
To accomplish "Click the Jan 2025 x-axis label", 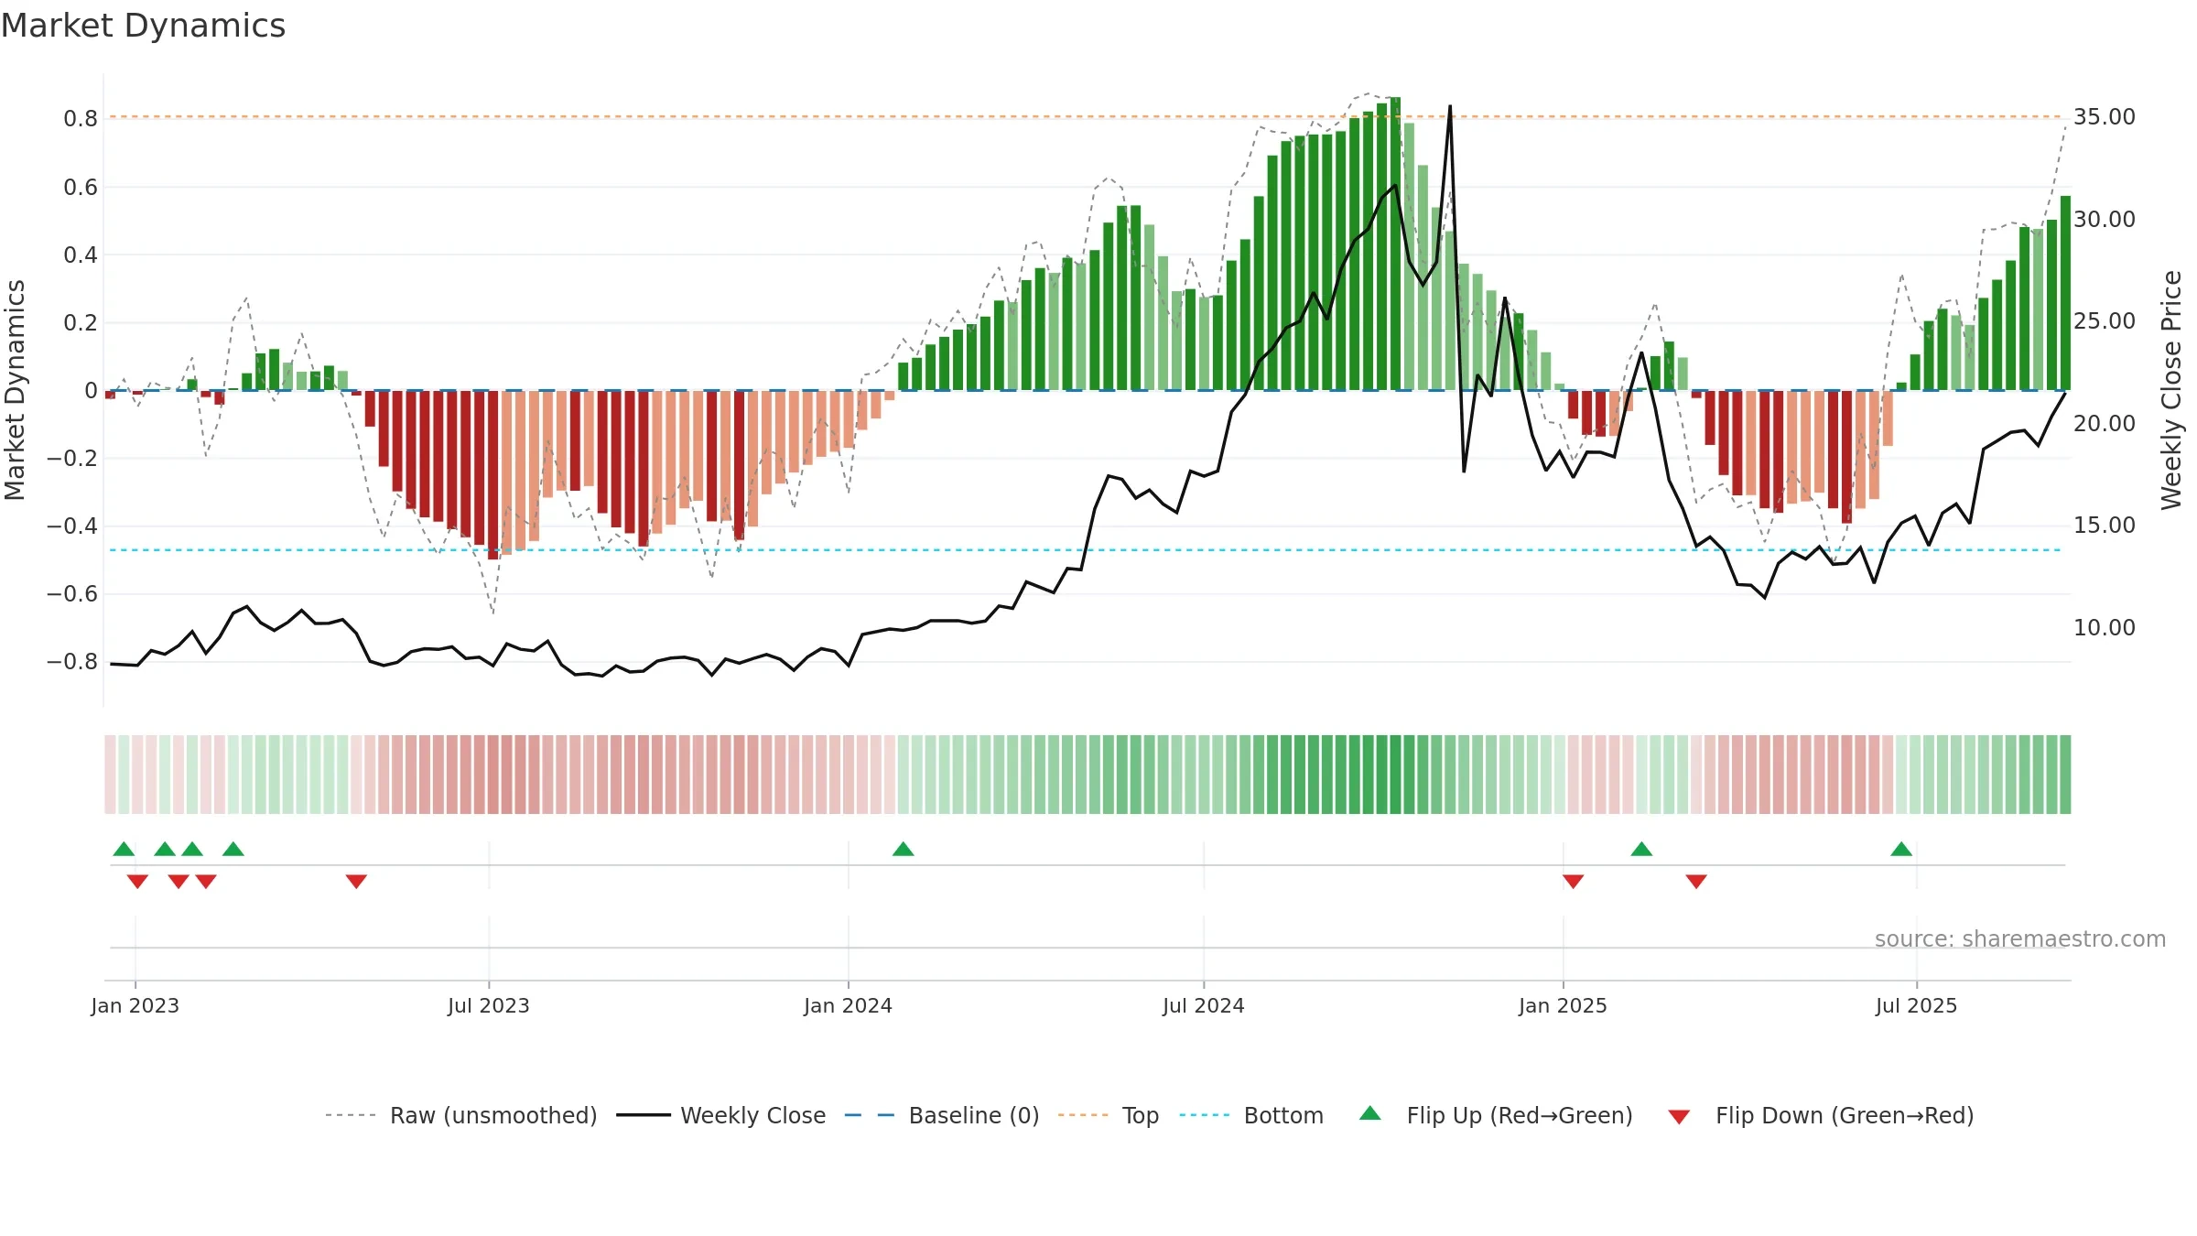I will [x=1564, y=1005].
